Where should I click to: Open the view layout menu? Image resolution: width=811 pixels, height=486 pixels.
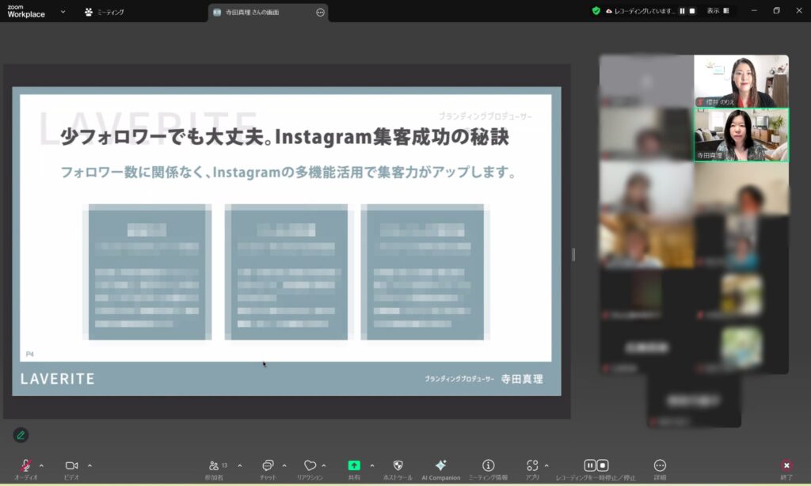[x=718, y=11]
